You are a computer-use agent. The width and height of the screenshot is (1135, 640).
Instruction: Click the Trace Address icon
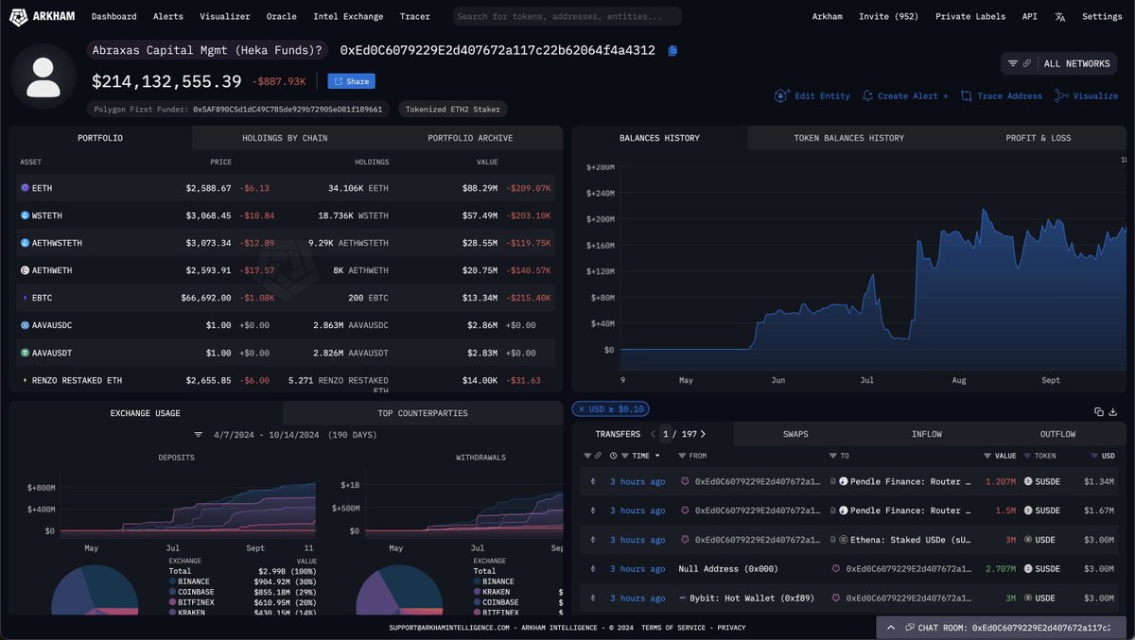pos(967,95)
